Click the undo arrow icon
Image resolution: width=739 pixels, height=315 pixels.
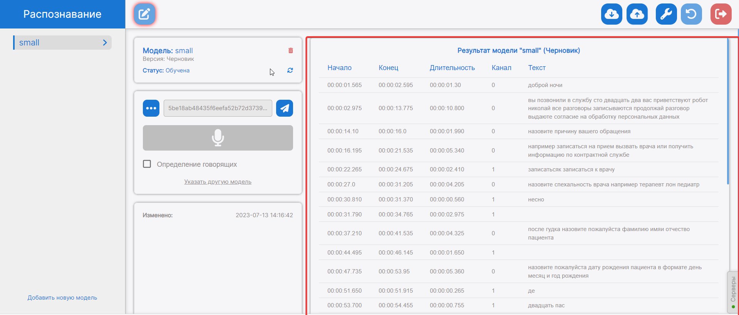tap(691, 14)
